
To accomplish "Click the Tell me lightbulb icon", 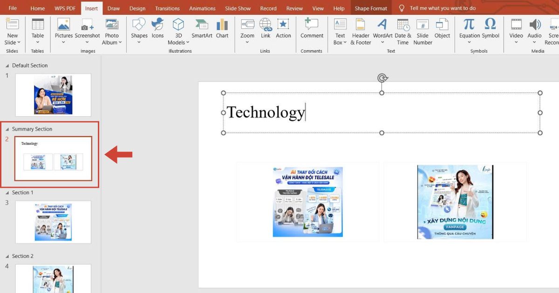I will point(402,8).
